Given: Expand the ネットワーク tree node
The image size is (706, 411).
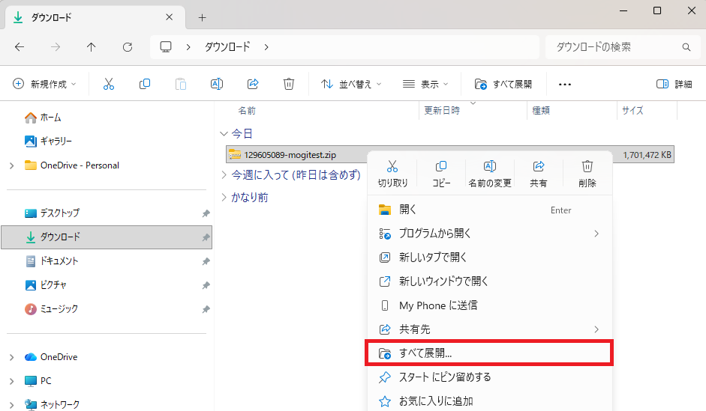Looking at the screenshot, I should (12, 405).
